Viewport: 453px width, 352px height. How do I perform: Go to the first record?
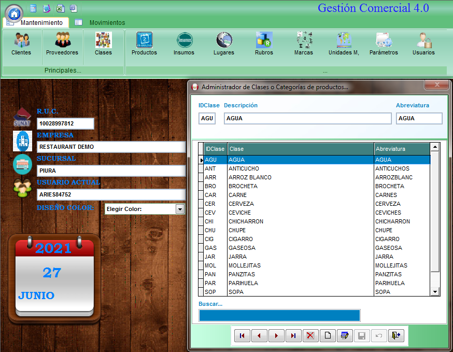[242, 335]
